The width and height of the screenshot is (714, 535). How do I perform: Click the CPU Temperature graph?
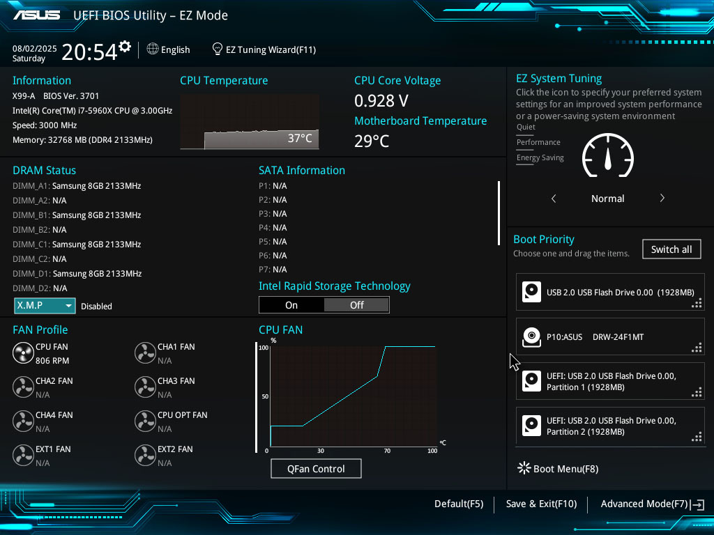(250, 121)
